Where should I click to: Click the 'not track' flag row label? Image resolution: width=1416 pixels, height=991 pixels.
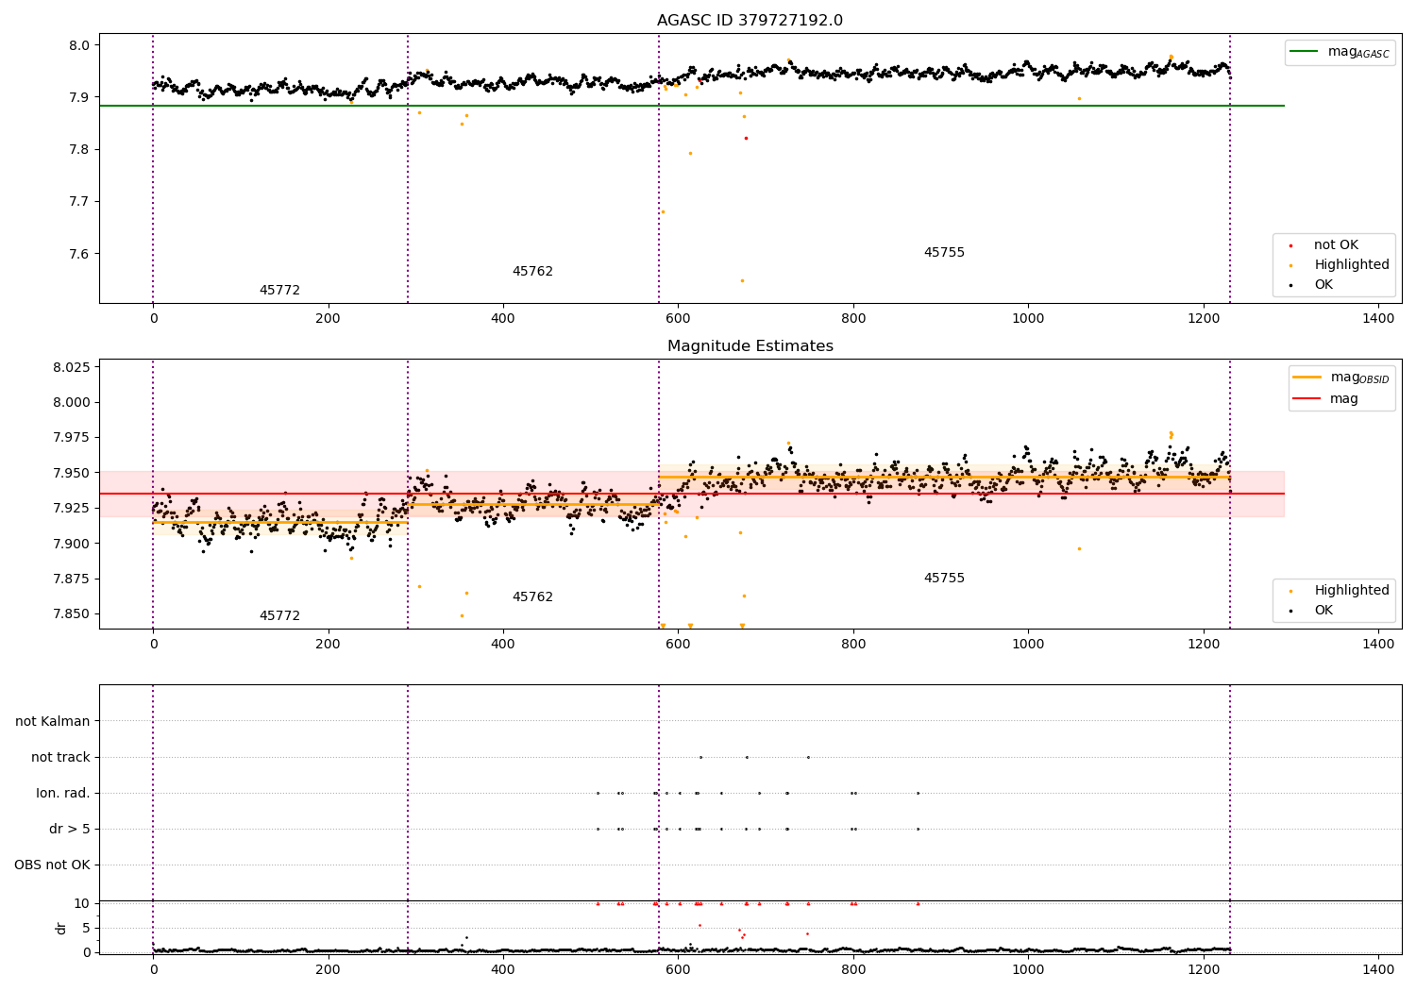60,757
